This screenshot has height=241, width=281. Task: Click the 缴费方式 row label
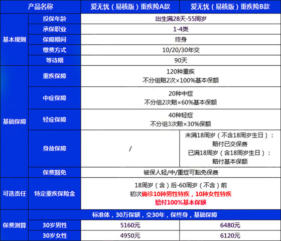[55, 50]
